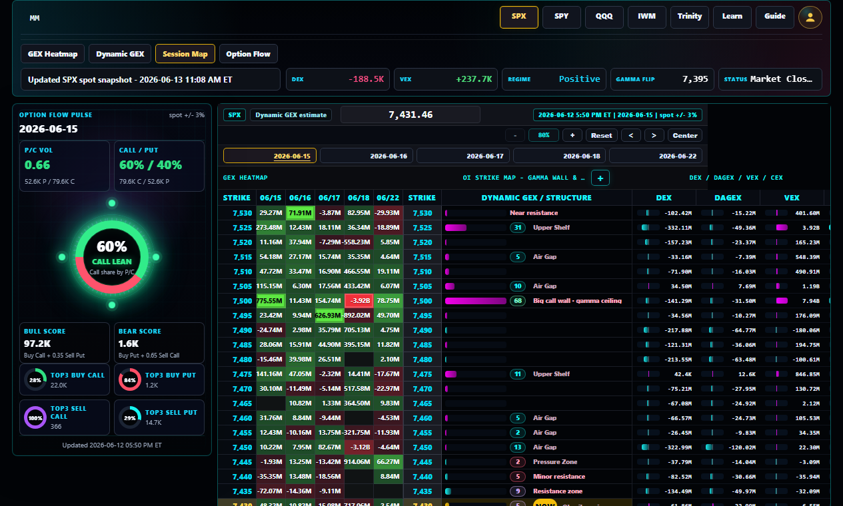Screen dimensions: 843x506
Task: Click the magenta gamma bar for strike 7,500
Action: tap(476, 301)
